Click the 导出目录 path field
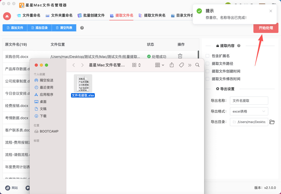The width and height of the screenshot is (281, 194). pos(249,122)
